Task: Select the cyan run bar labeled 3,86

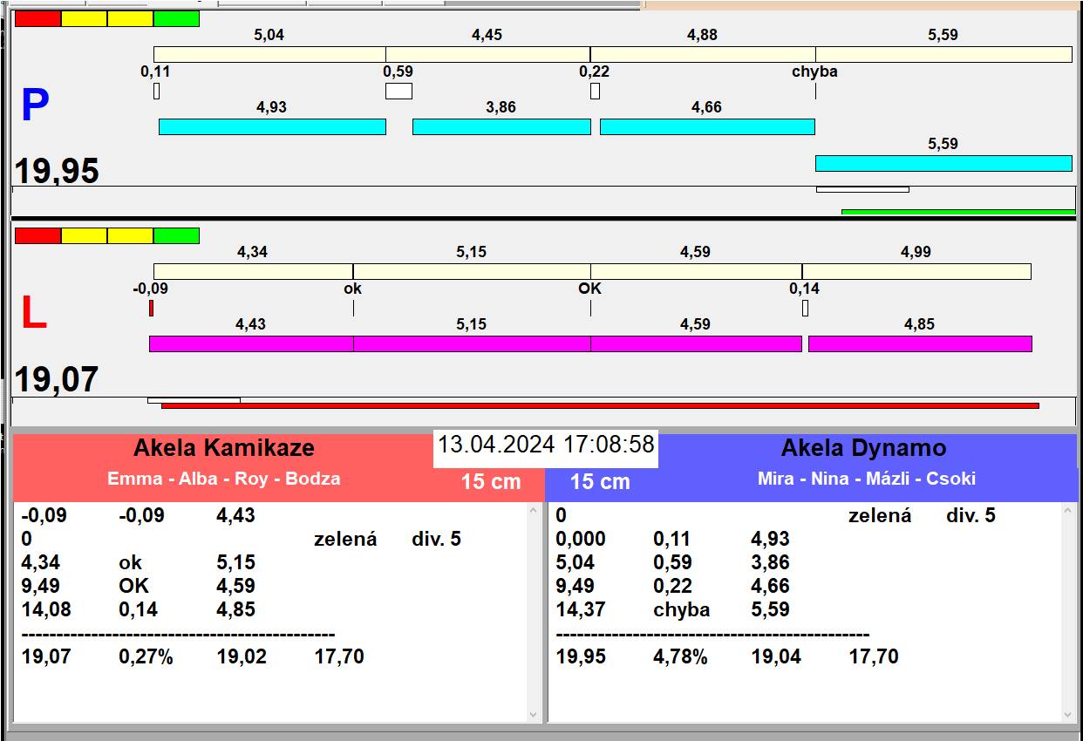Action: (x=501, y=126)
